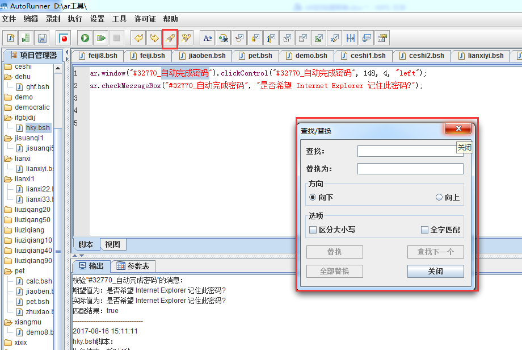The height and width of the screenshot is (350, 522).
Task: Select ghf.bsh under the dehu folder
Action: [x=37, y=87]
